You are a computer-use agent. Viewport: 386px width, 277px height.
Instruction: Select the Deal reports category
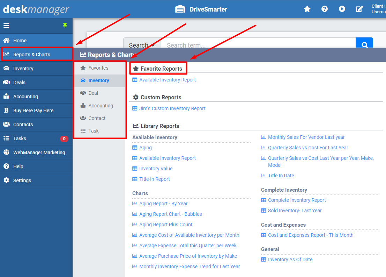(100, 93)
